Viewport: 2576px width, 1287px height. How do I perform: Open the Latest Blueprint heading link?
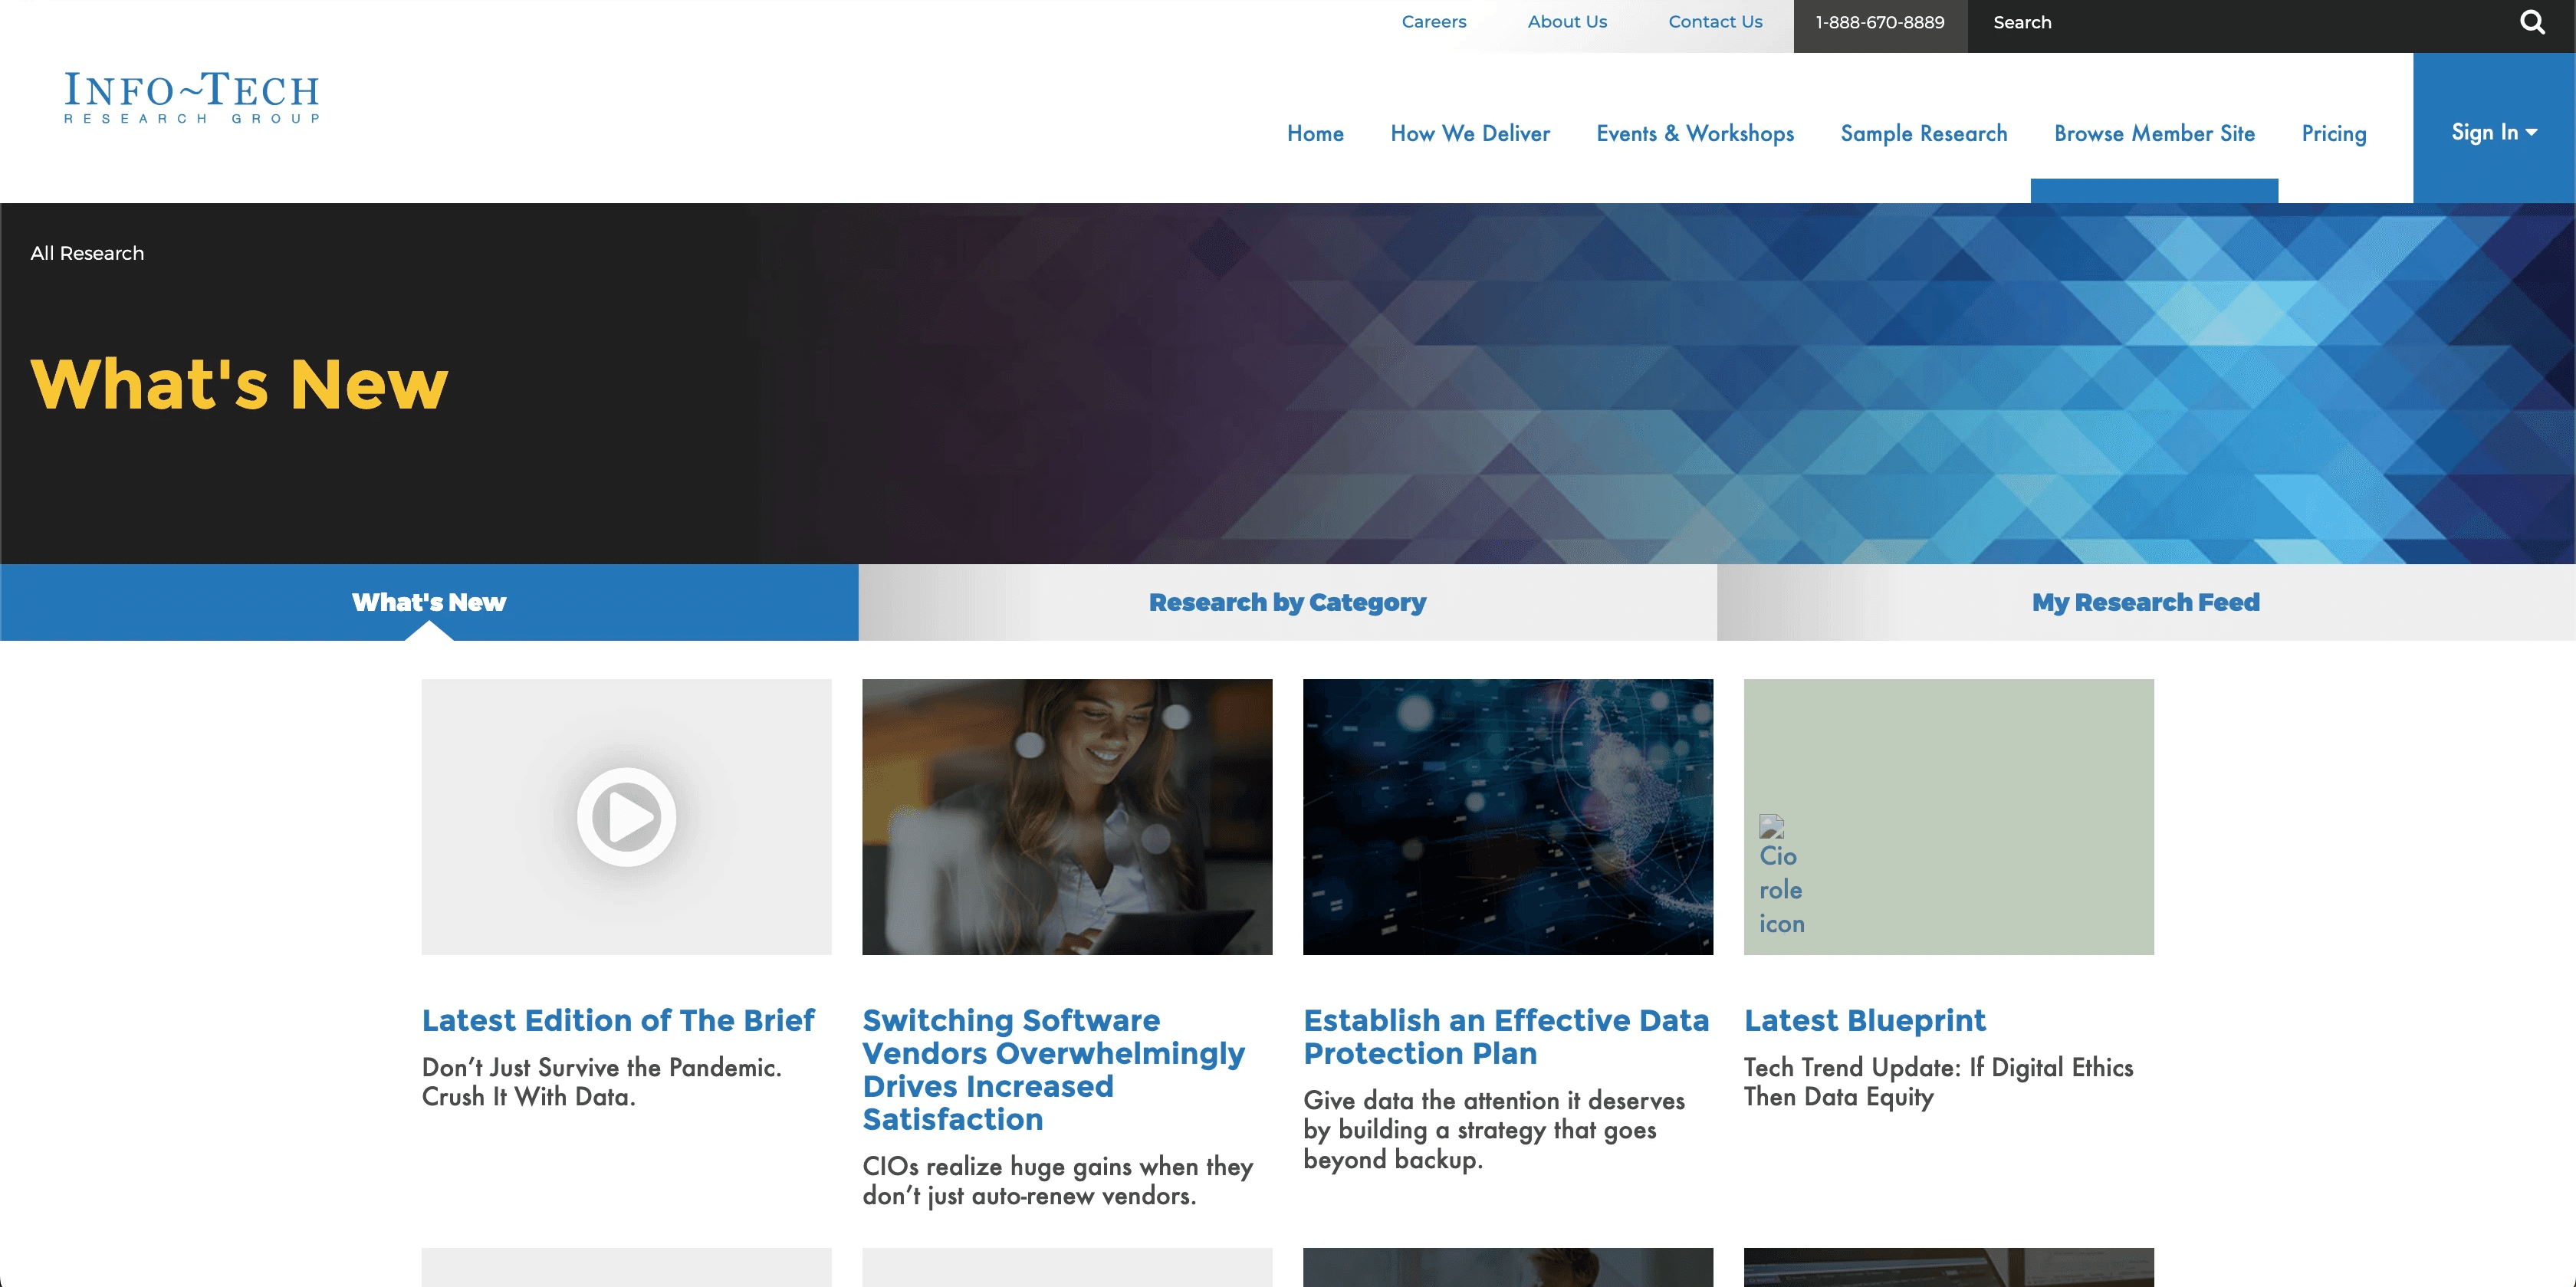[1865, 1020]
